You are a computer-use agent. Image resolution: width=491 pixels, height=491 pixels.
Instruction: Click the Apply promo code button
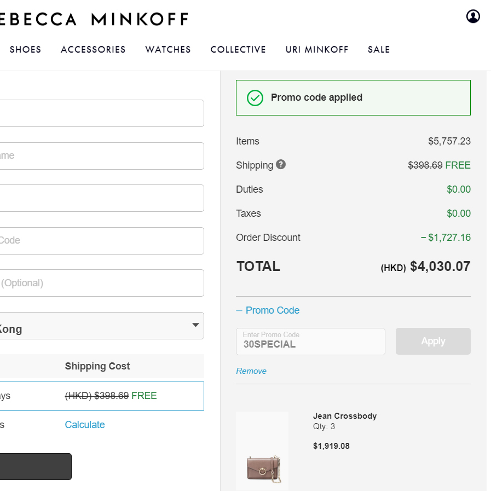pos(433,341)
